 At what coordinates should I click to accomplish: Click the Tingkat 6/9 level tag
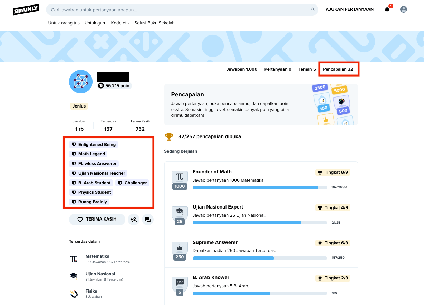[333, 243]
